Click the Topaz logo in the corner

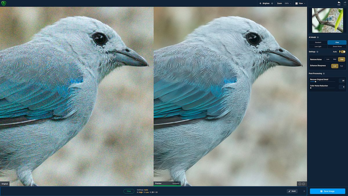pyautogui.click(x=4, y=3)
